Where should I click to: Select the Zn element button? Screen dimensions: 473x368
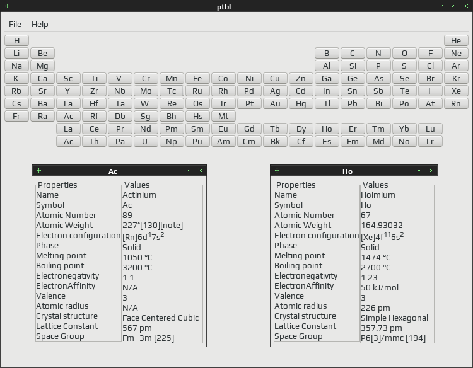coord(301,78)
